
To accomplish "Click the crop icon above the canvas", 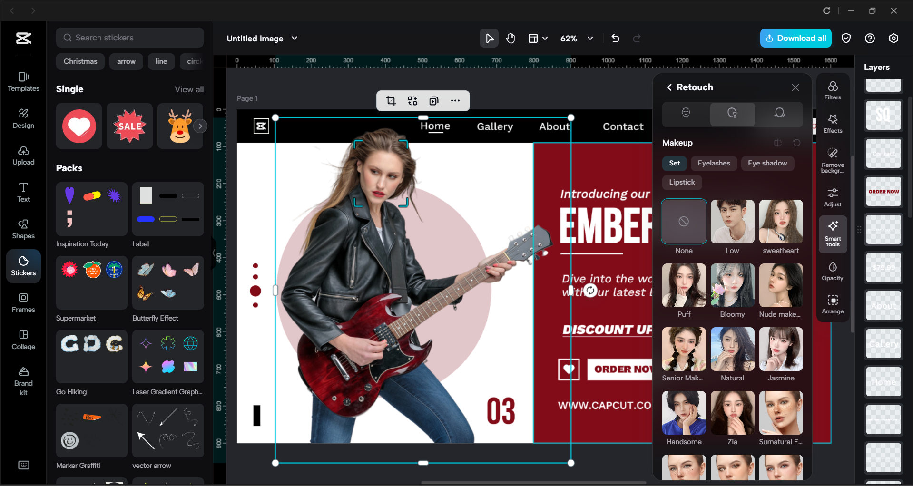I will point(391,100).
